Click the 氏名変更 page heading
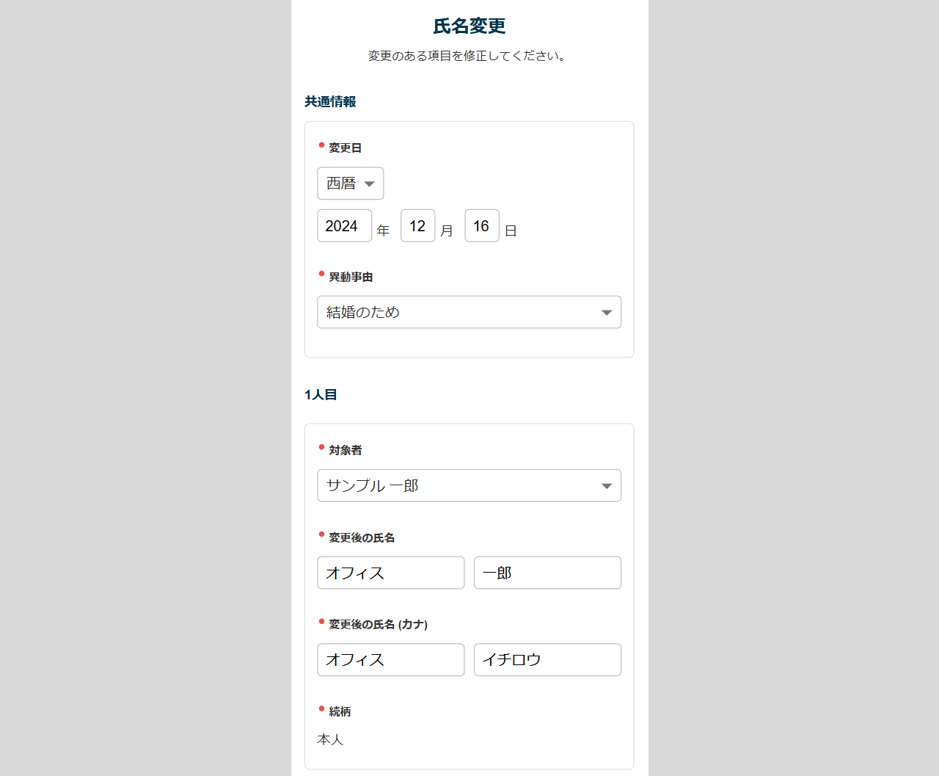Viewport: 939px width, 776px height. click(x=469, y=26)
